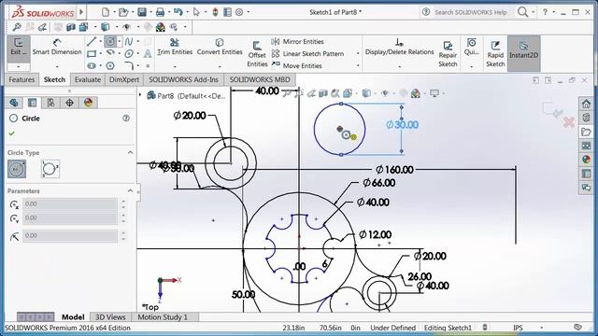Click the Open file icon
The height and width of the screenshot is (336, 598).
(123, 12)
